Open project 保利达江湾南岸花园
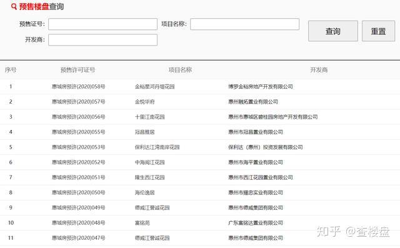Image resolution: width=400 pixels, height=248 pixels. coord(157,147)
